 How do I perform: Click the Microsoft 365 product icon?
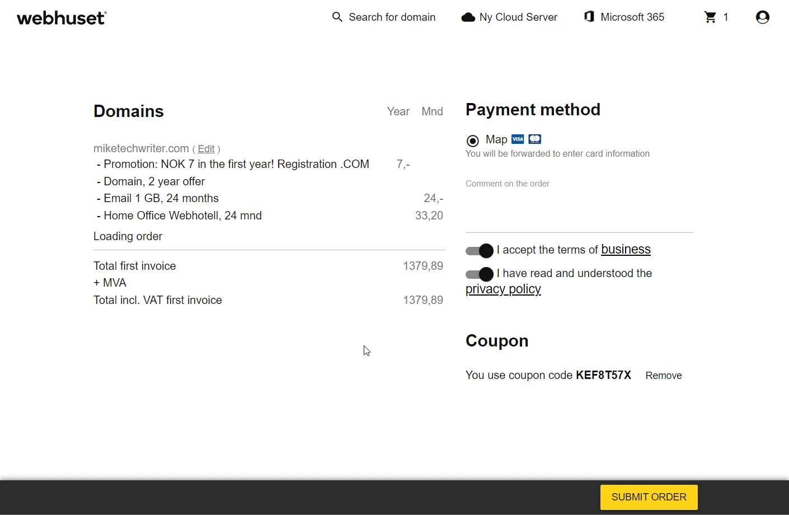(589, 17)
